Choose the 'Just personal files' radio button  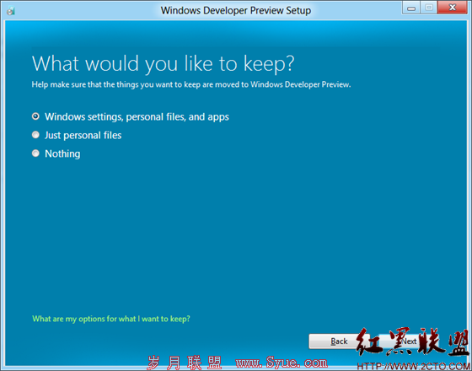tap(35, 135)
